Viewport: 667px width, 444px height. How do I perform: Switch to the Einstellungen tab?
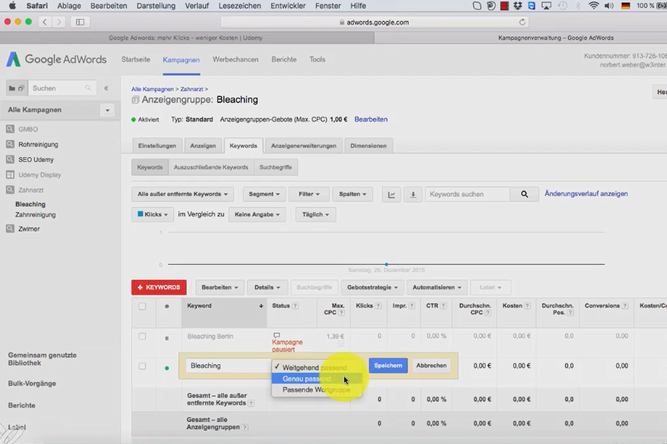pyautogui.click(x=157, y=146)
